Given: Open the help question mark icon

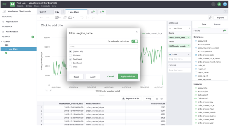Looking at the screenshot, I should coord(225,4).
